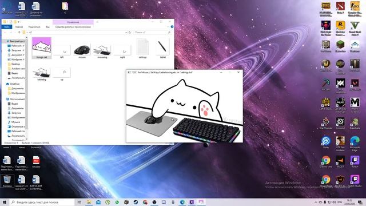The image size is (366, 206).
Task: Open the Minecraft grass block shortcut
Action: point(340,46)
